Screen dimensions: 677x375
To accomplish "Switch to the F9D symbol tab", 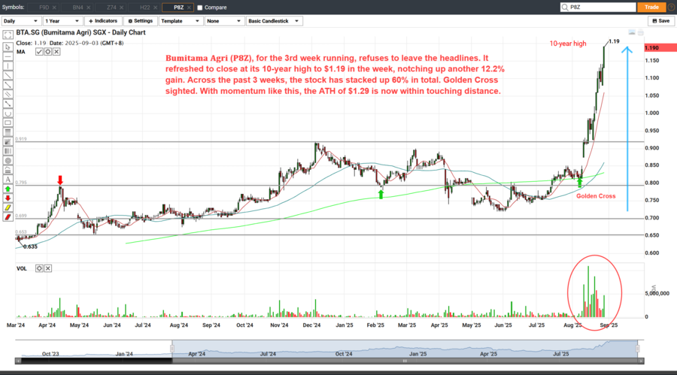I will pyautogui.click(x=44, y=8).
